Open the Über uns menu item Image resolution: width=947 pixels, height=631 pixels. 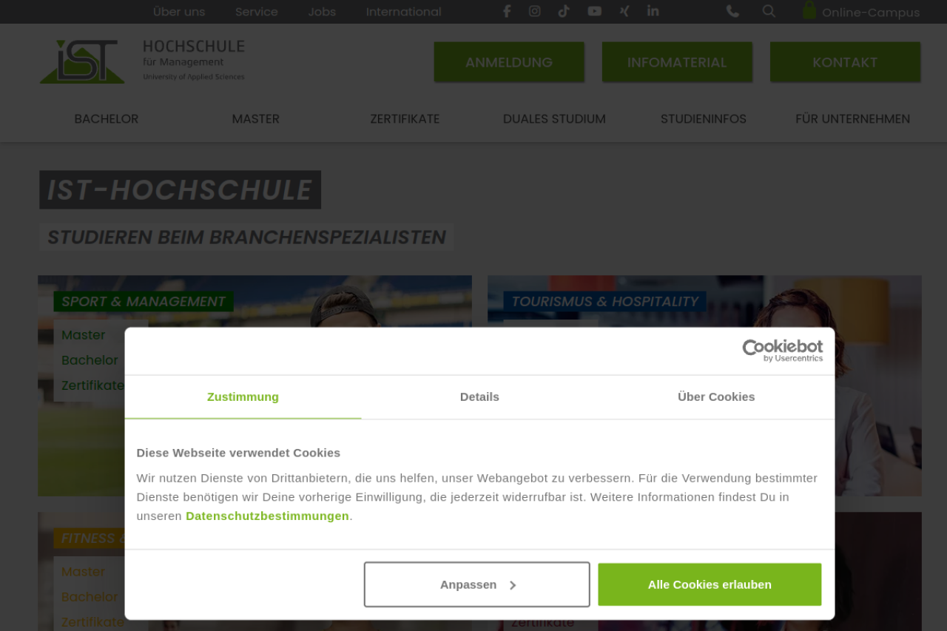(179, 12)
